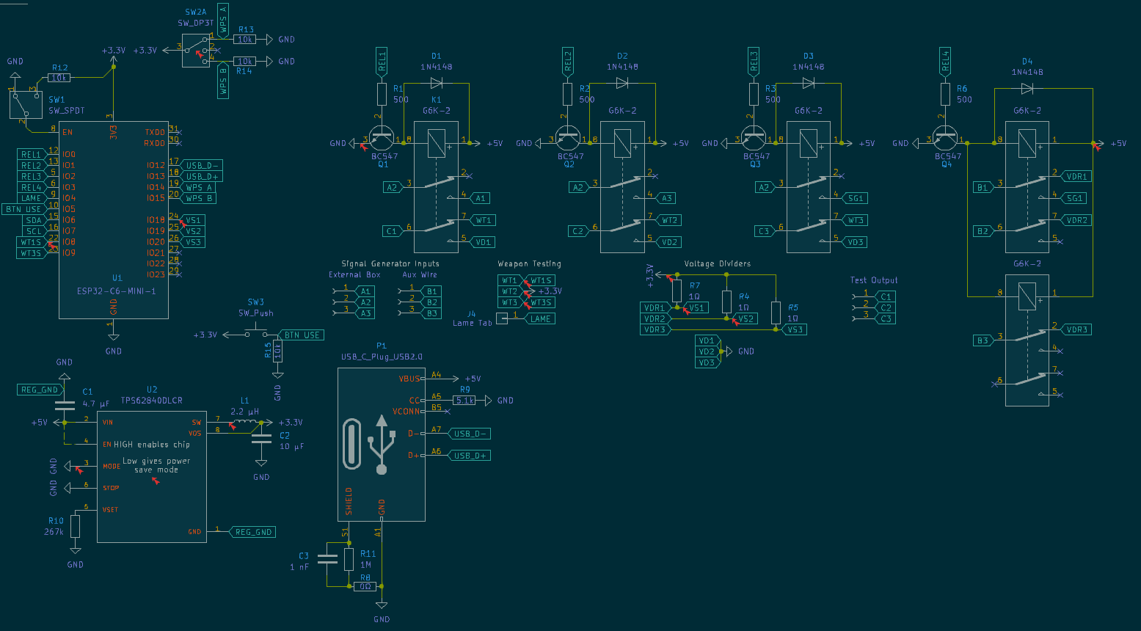Click transistor Q4 BC547 symbol
This screenshot has height=631, width=1141.
coord(946,139)
